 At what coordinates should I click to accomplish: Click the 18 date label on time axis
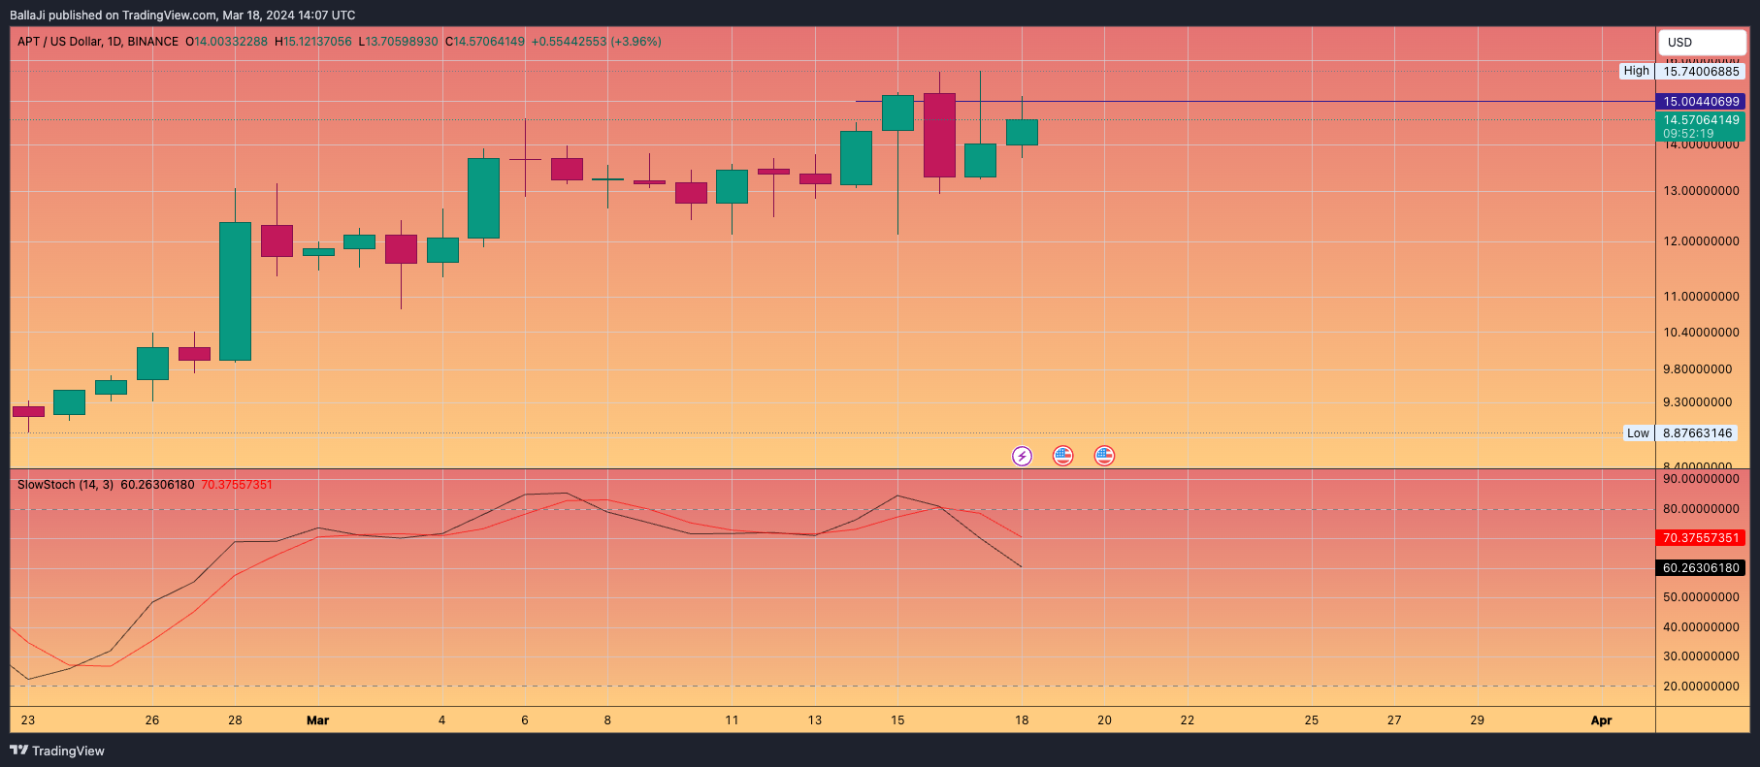tap(1022, 720)
